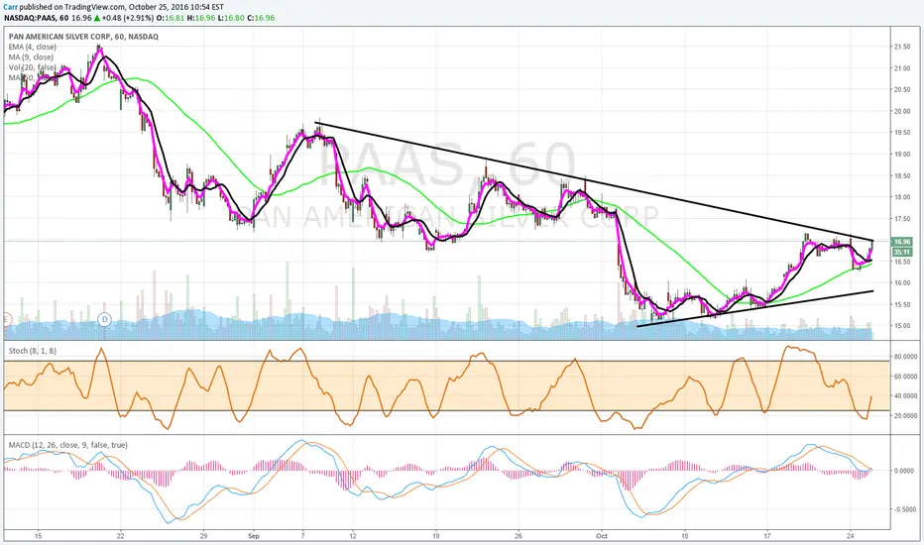Click the high value H:16.96
Viewport: 924px width, 545px height.
pos(202,18)
